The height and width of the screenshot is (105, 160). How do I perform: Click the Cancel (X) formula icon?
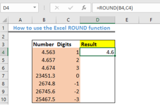pyautogui.click(x=57, y=8)
